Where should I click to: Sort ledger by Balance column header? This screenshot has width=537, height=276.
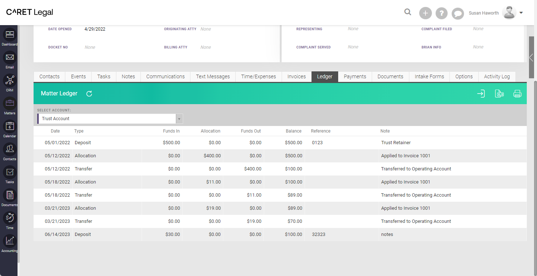[x=294, y=131]
